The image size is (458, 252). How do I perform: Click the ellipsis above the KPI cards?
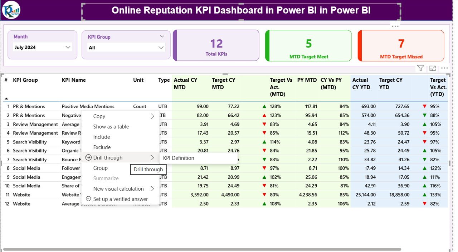tap(395, 26)
